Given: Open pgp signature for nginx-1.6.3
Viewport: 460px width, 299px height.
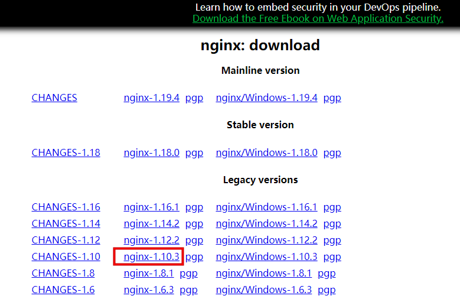Looking at the screenshot, I should (188, 291).
